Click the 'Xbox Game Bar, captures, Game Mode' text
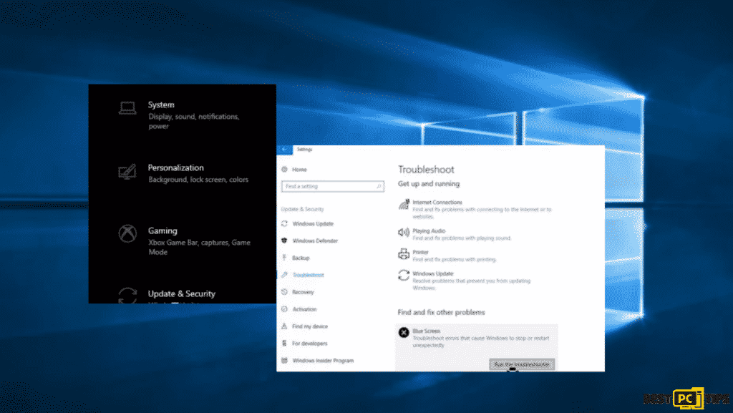 pos(199,247)
